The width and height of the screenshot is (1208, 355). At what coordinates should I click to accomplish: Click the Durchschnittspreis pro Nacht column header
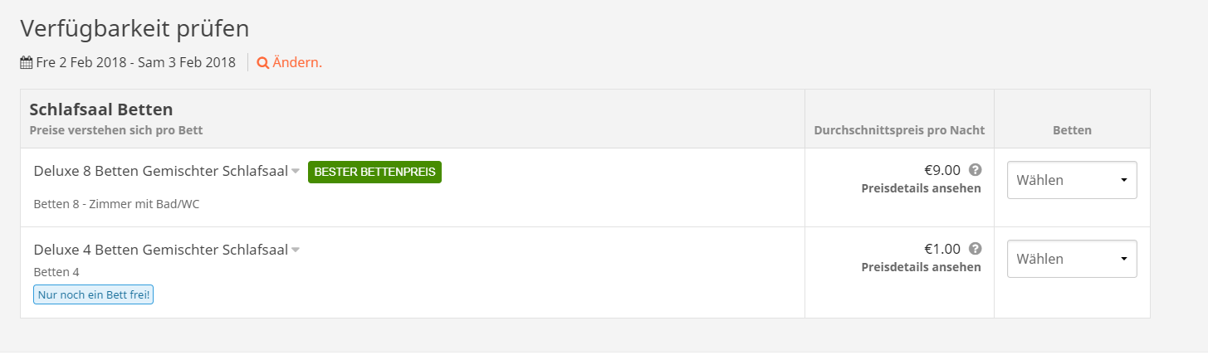click(899, 130)
